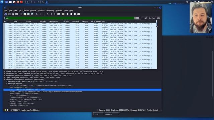Find a packet with magnifier icon

click(x=36, y=14)
